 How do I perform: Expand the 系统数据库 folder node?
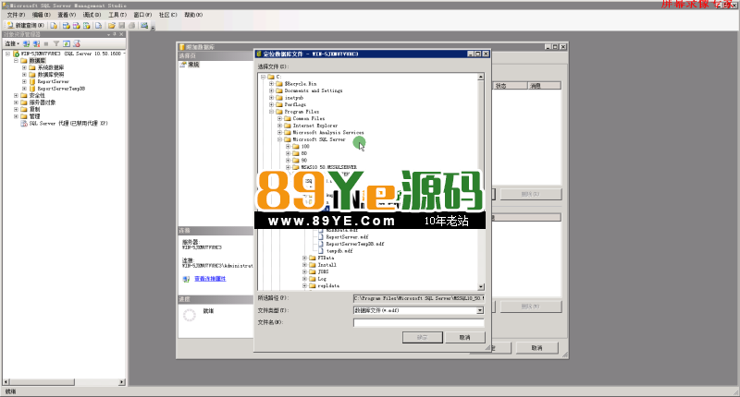coord(25,67)
